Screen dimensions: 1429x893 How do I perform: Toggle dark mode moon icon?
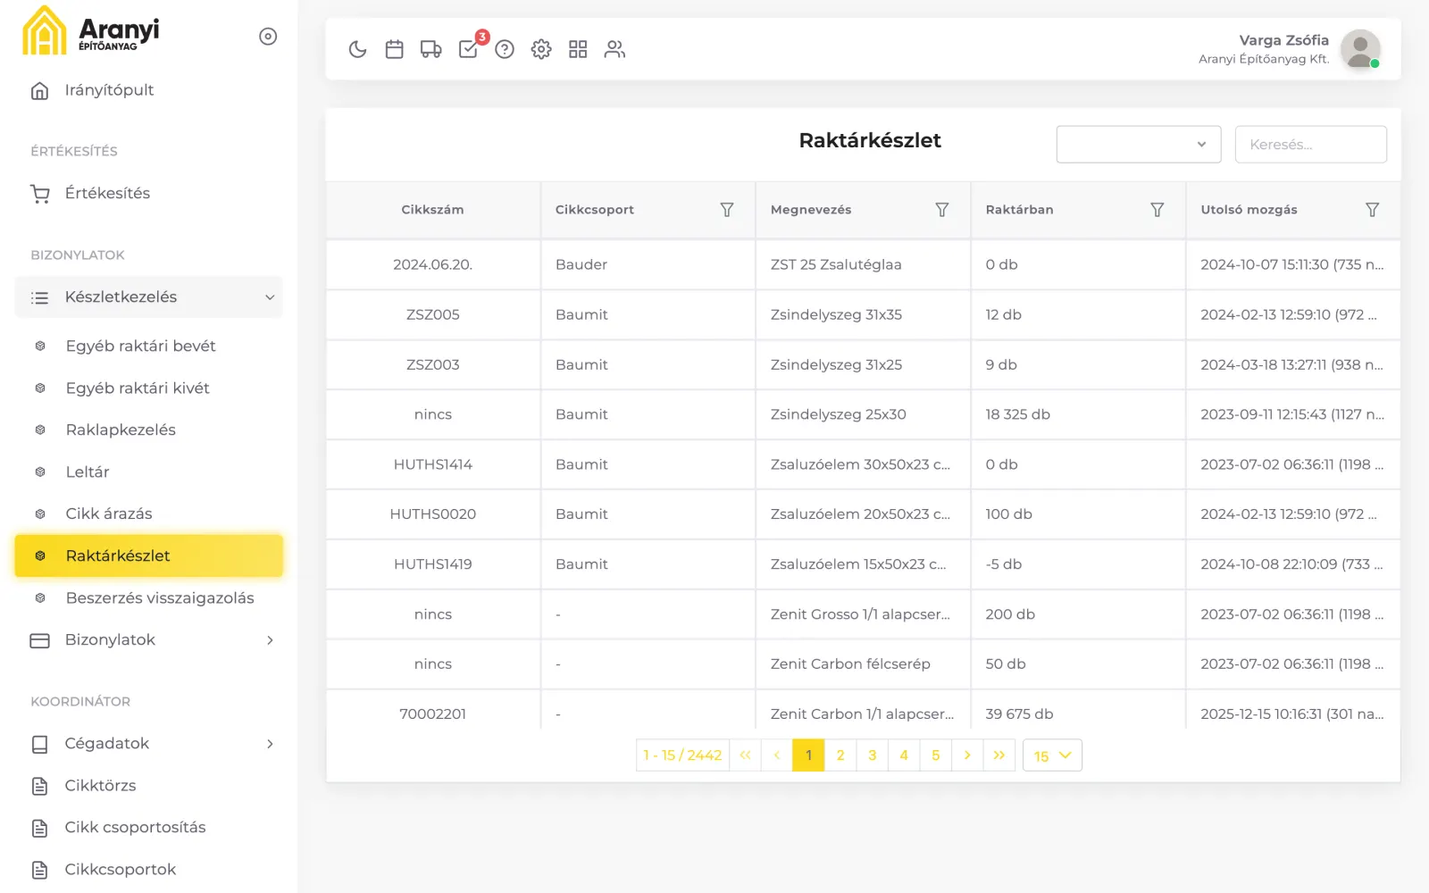(x=357, y=49)
